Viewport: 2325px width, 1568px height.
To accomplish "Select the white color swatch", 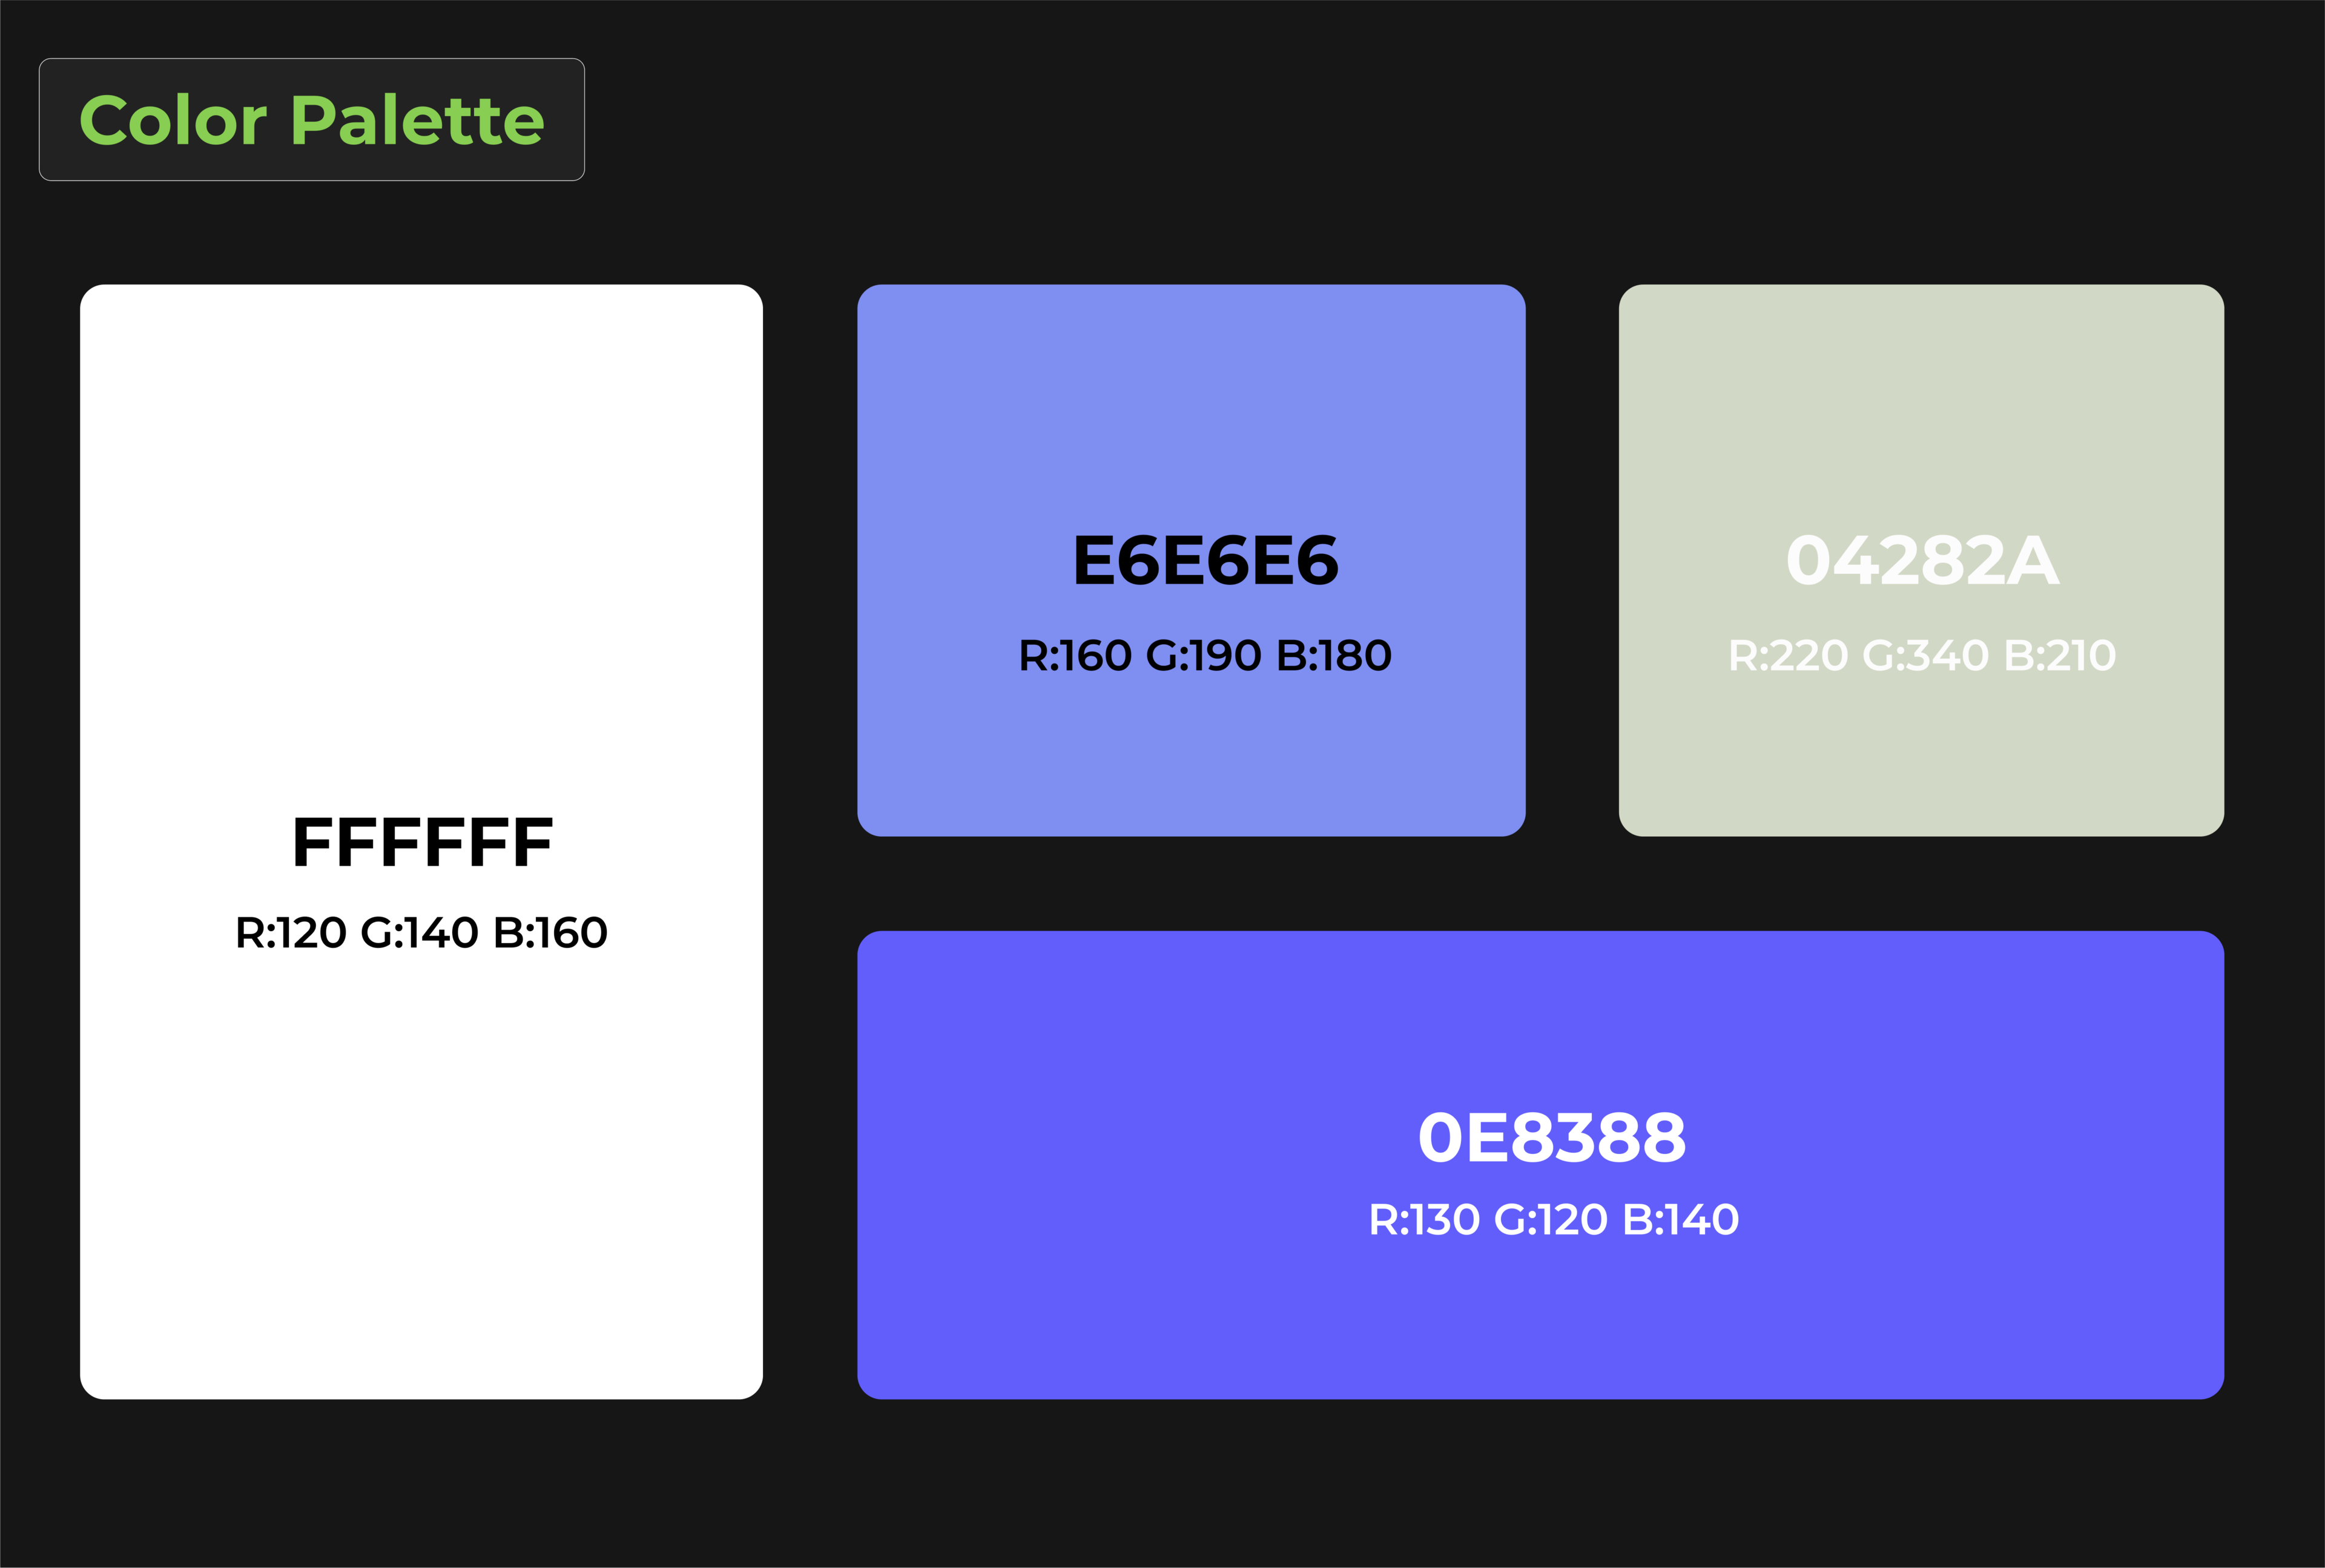I will pos(421,500).
